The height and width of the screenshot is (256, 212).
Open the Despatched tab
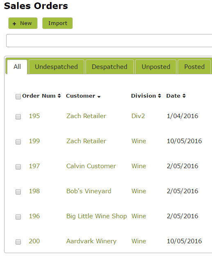[110, 67]
